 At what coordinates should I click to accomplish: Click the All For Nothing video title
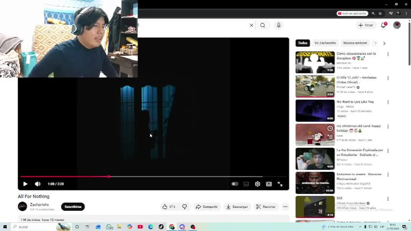pyautogui.click(x=33, y=196)
